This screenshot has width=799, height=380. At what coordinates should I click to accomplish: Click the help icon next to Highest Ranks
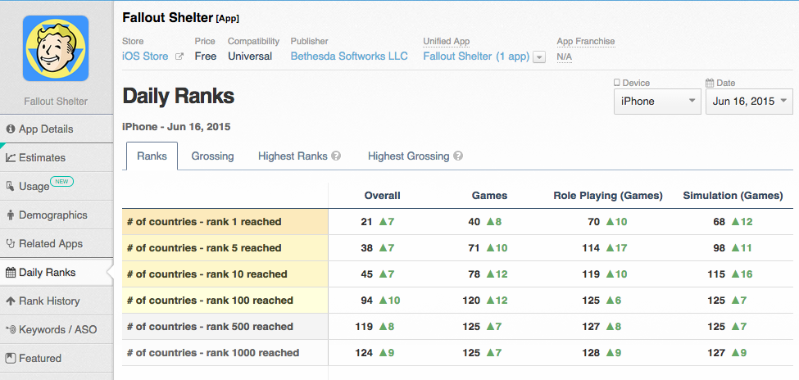[336, 156]
